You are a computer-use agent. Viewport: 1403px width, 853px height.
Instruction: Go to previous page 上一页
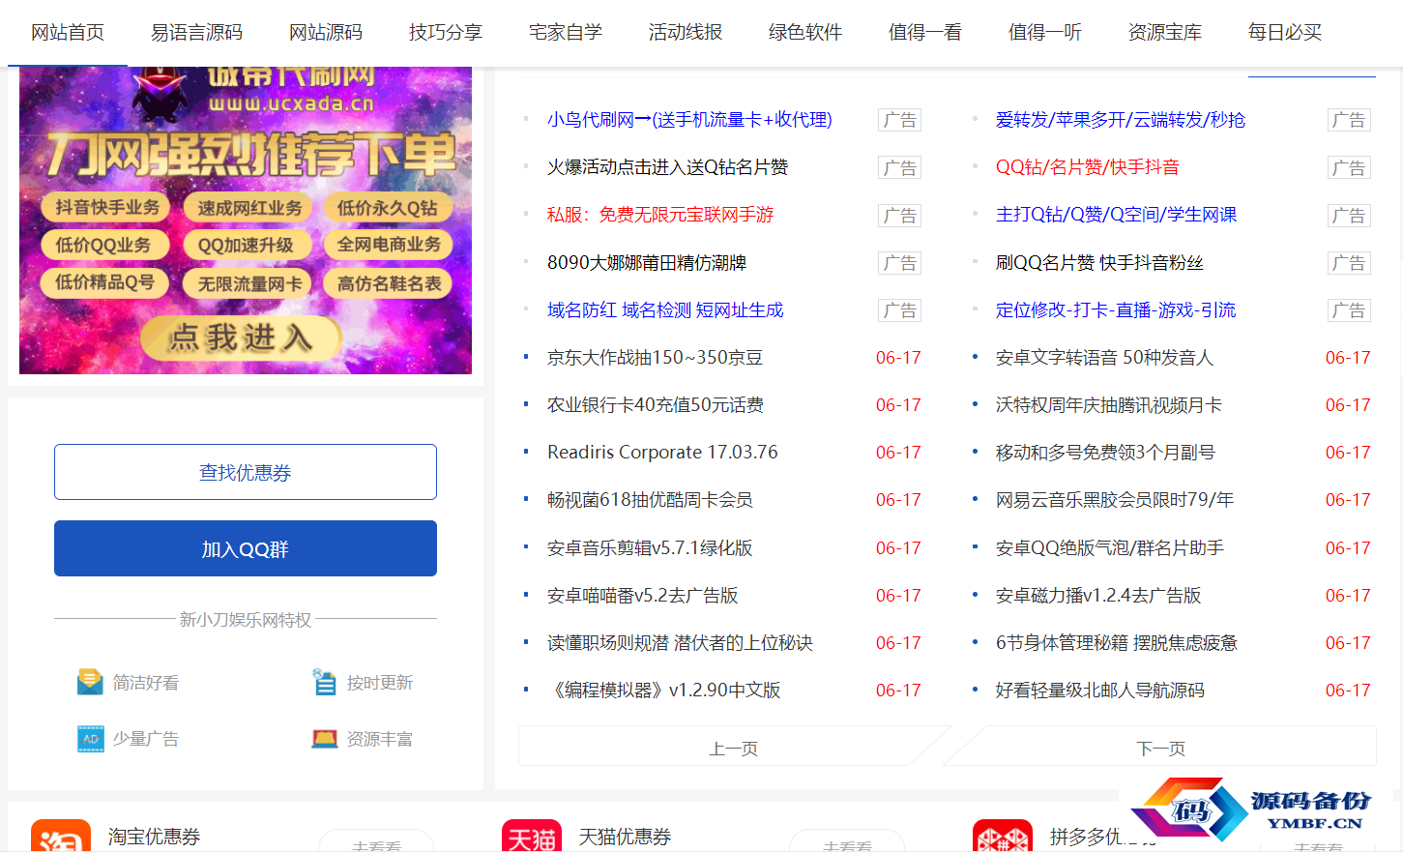click(734, 748)
